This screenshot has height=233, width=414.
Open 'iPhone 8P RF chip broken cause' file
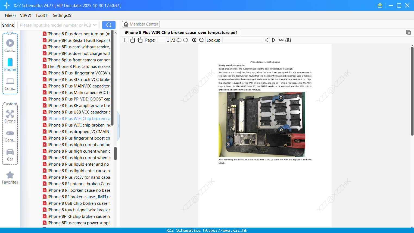(77, 216)
